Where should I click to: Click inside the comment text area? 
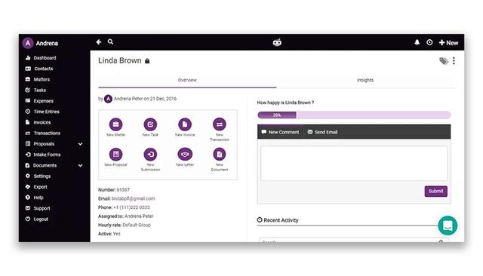click(x=354, y=164)
